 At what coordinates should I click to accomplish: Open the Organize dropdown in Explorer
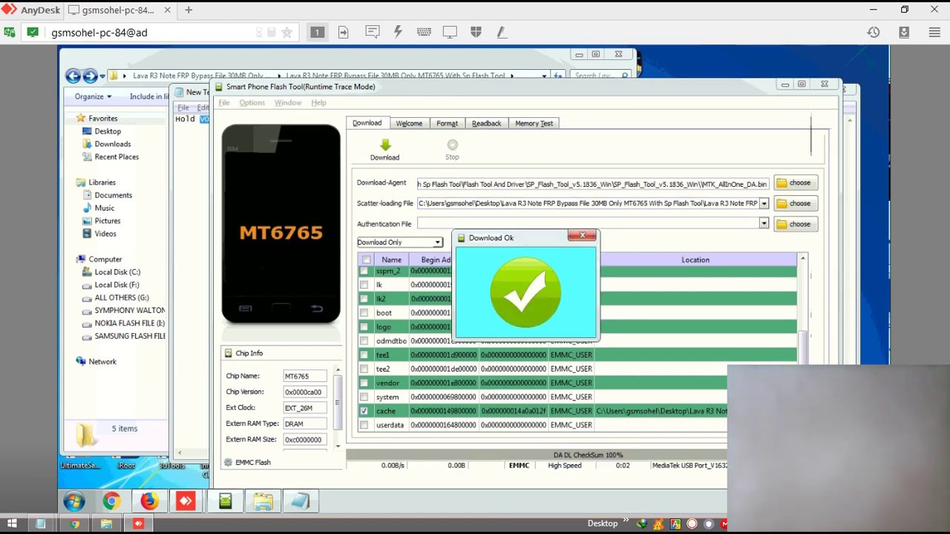tap(93, 96)
